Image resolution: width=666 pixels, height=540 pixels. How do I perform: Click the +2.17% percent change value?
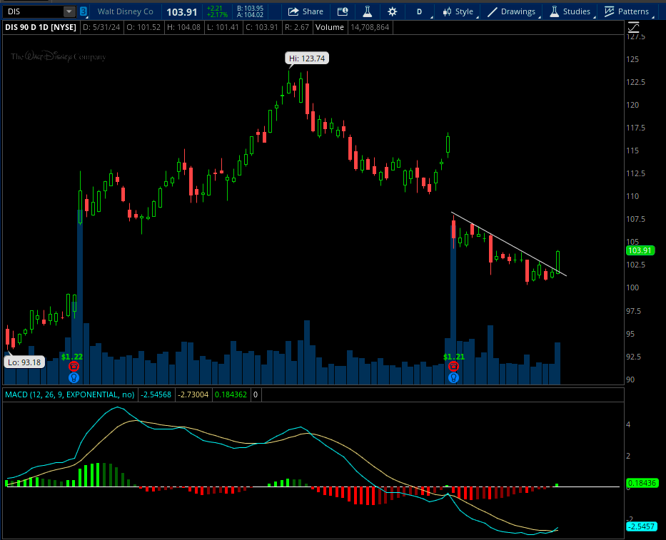[x=217, y=15]
